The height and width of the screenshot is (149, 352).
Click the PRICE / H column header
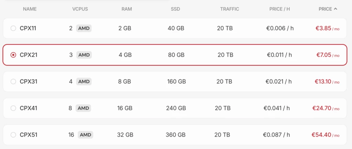pyautogui.click(x=279, y=9)
